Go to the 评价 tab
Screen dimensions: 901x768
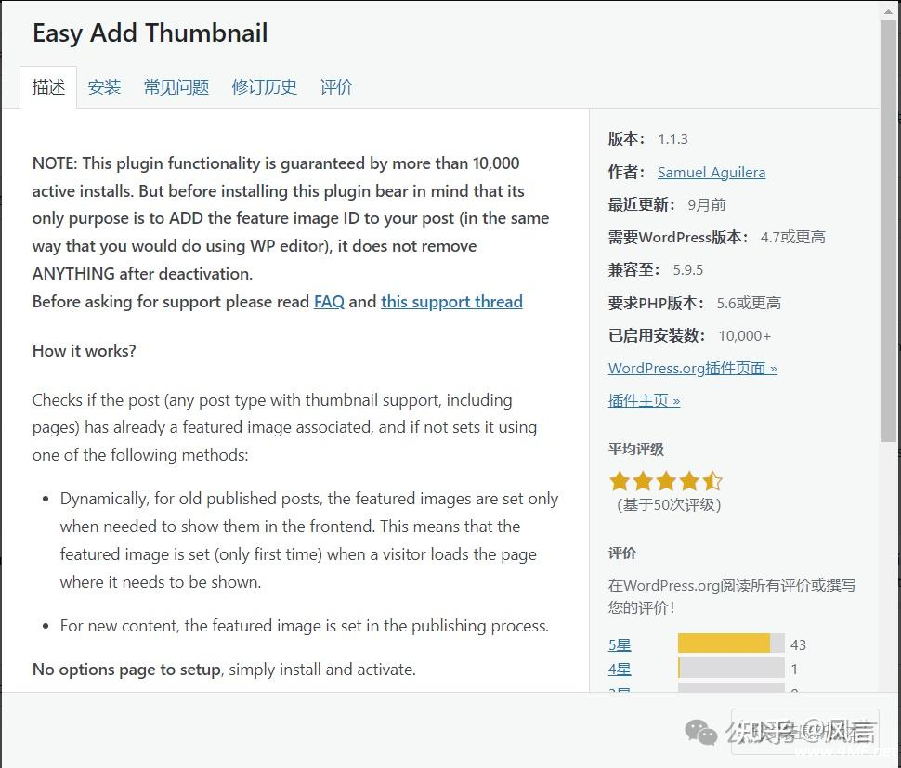coord(336,87)
